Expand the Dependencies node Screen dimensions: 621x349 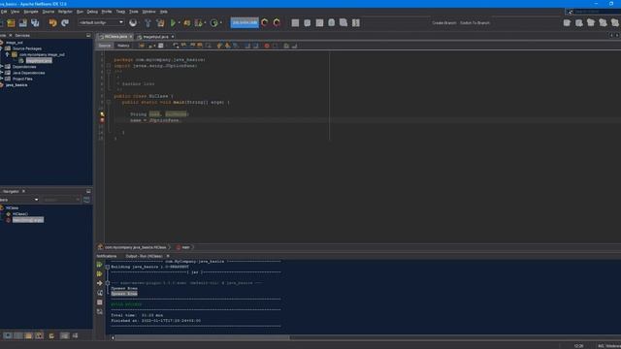tap(2, 67)
